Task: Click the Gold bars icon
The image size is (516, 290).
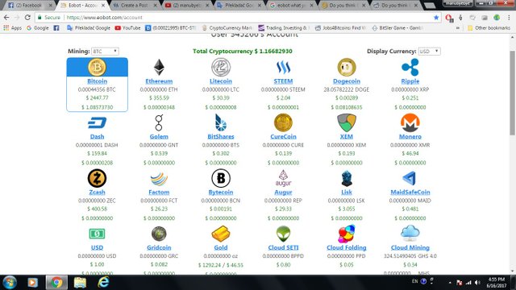Action: tap(221, 234)
